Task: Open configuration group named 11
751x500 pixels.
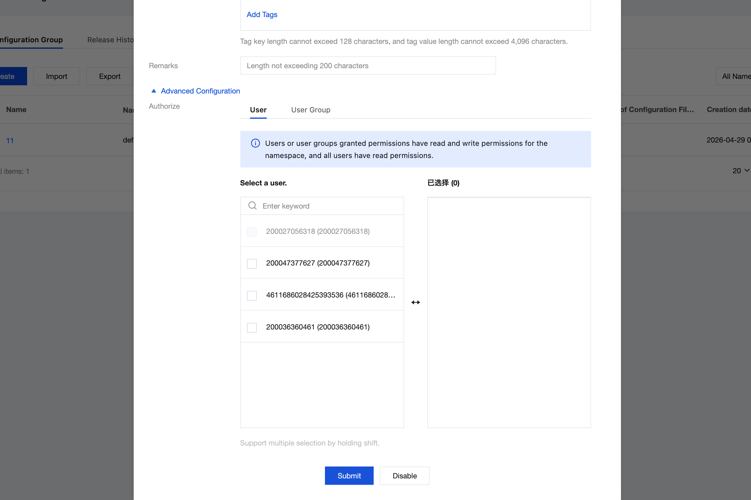Action: coord(10,140)
